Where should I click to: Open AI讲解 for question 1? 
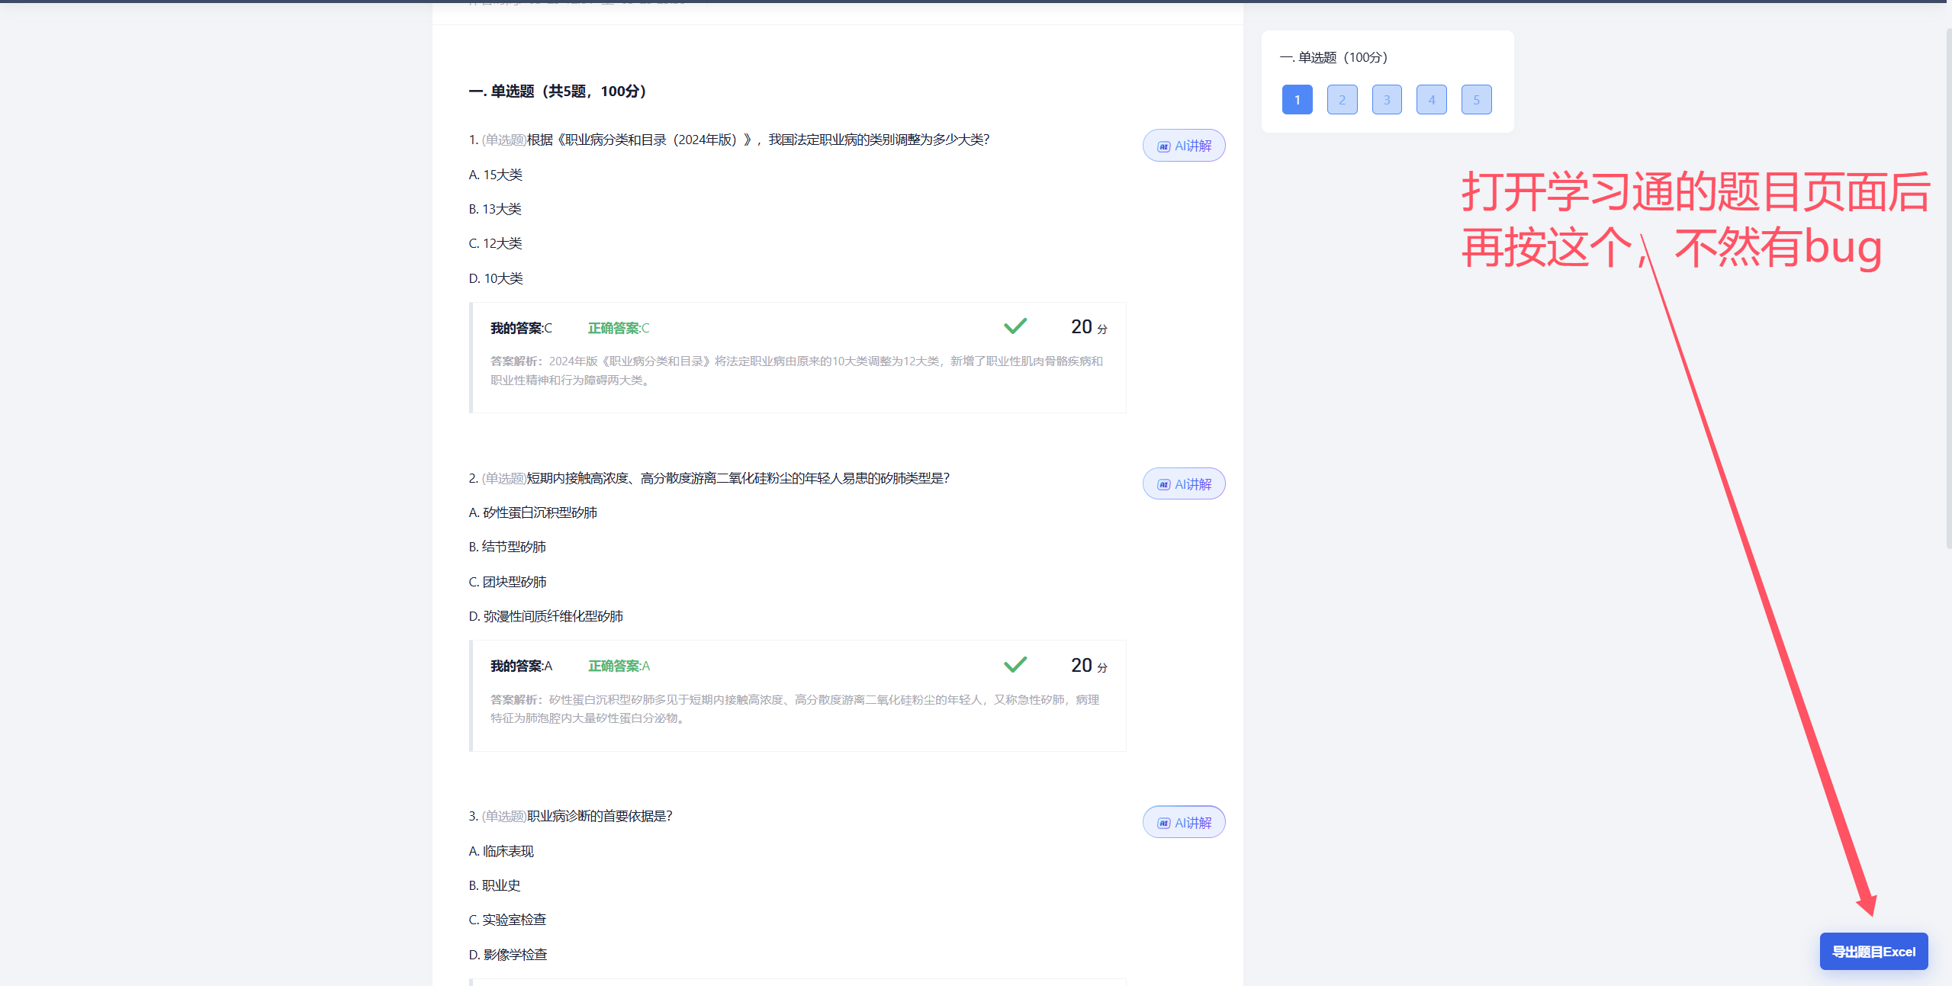click(x=1183, y=146)
